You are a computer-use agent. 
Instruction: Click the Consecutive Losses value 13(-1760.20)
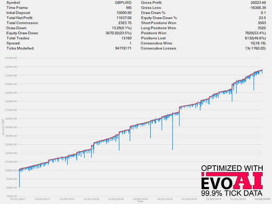coord(255,48)
